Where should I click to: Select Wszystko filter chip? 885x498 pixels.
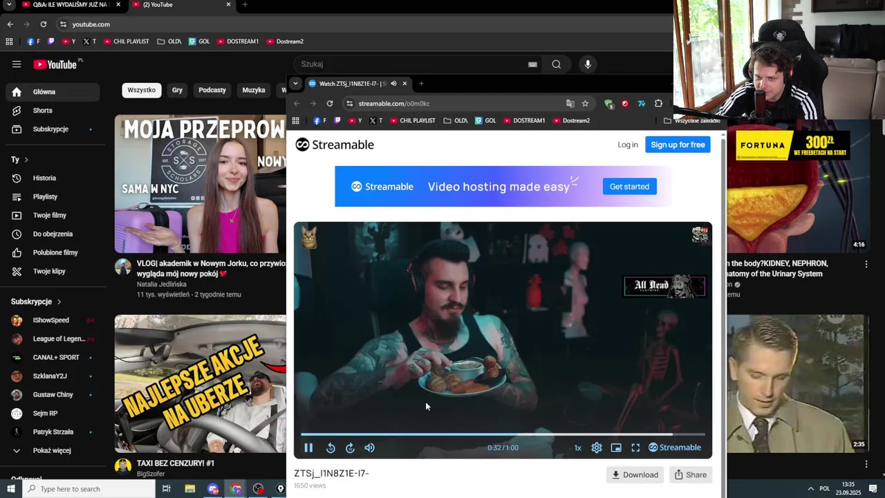[x=142, y=90]
